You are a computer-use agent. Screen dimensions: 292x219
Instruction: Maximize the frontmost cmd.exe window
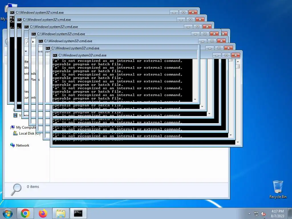coord(226,55)
